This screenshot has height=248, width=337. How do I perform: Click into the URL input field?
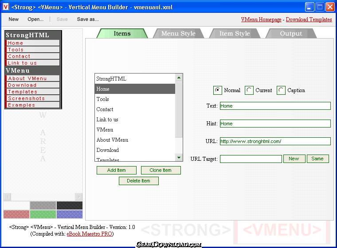pos(275,141)
